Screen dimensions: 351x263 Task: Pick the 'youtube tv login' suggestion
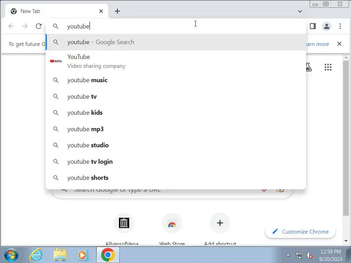176,162
